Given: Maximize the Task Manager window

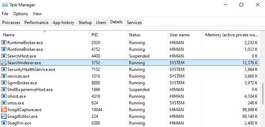Looking at the screenshot, I should tap(241, 5).
